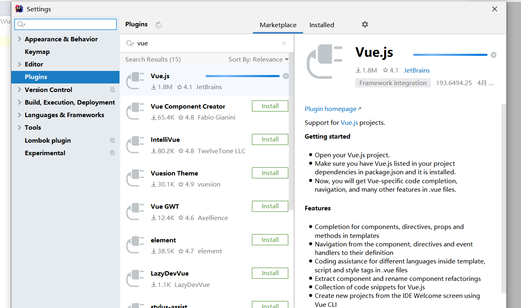Open the plugins gear settings menu
Image resolution: width=521 pixels, height=308 pixels.
coord(365,24)
